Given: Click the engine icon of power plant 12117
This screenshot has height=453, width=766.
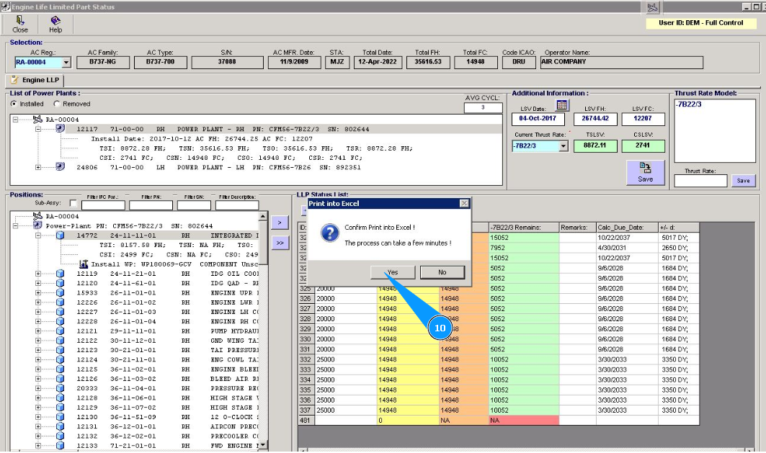Looking at the screenshot, I should click(61, 130).
